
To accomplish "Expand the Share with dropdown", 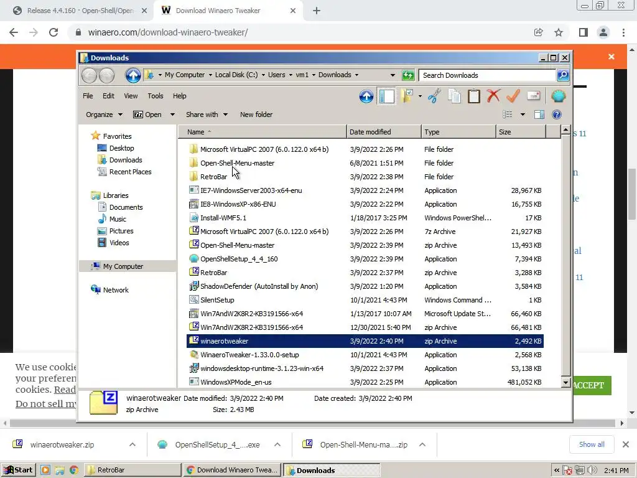I will coord(207,115).
